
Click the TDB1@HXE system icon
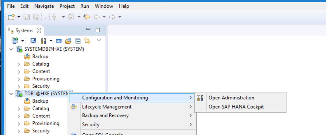(x=19, y=94)
